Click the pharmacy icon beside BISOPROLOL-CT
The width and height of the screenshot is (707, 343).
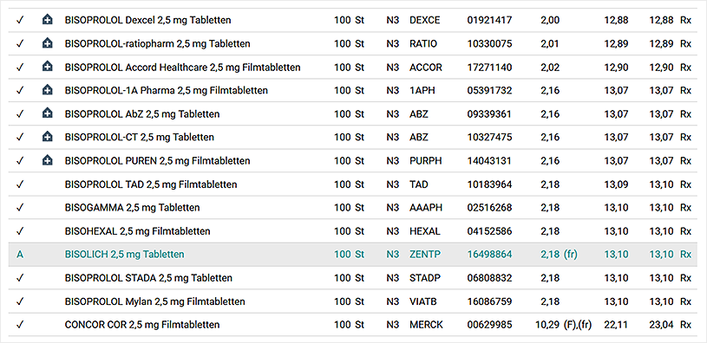[x=48, y=137]
